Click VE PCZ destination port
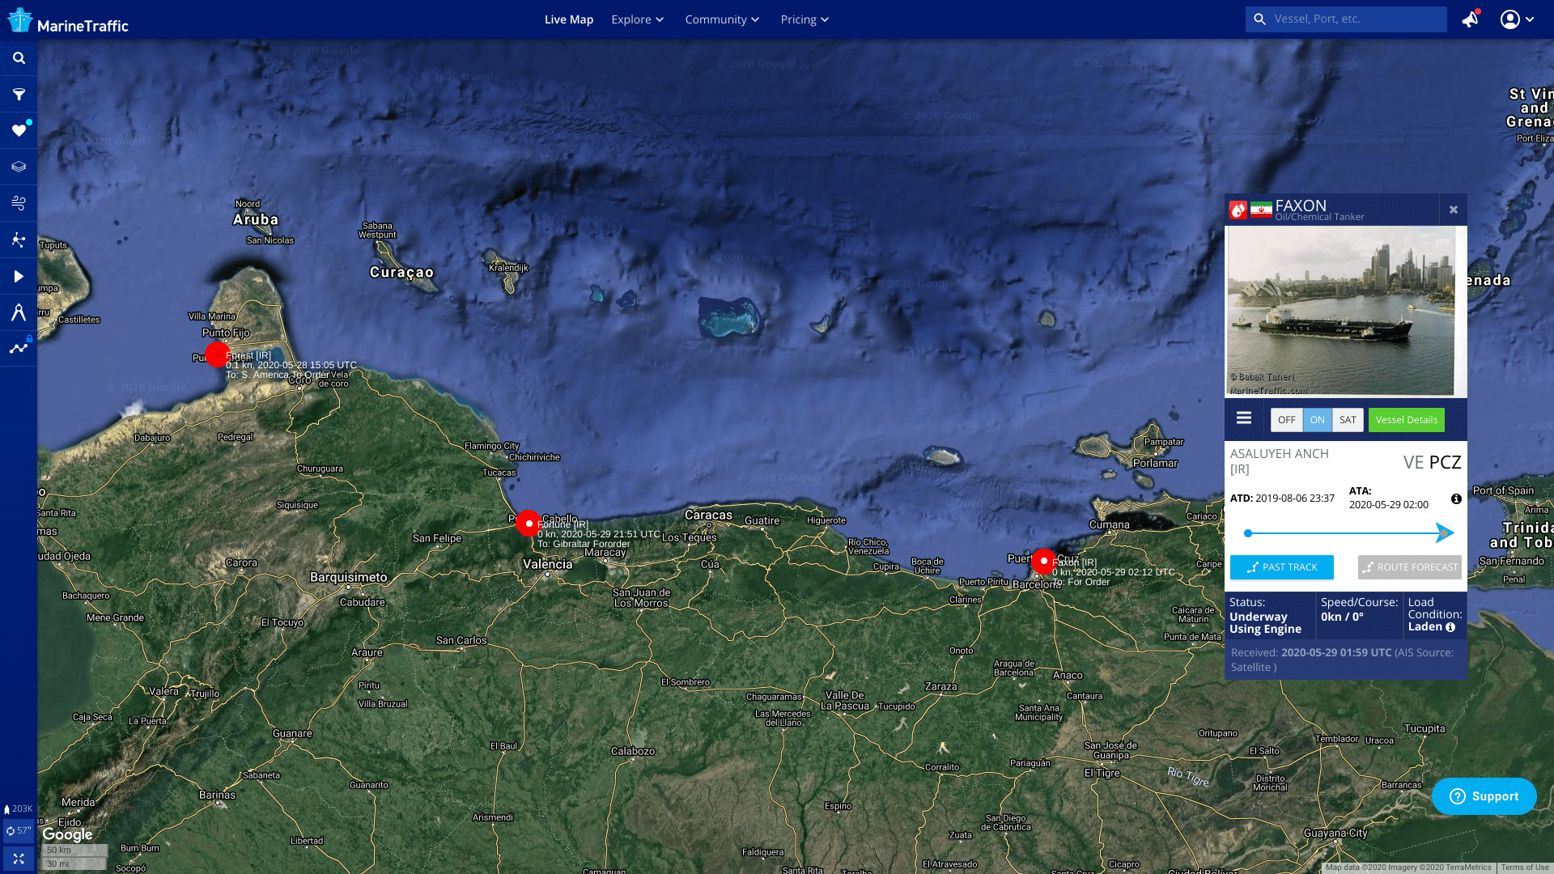Image resolution: width=1554 pixels, height=874 pixels. [1432, 462]
